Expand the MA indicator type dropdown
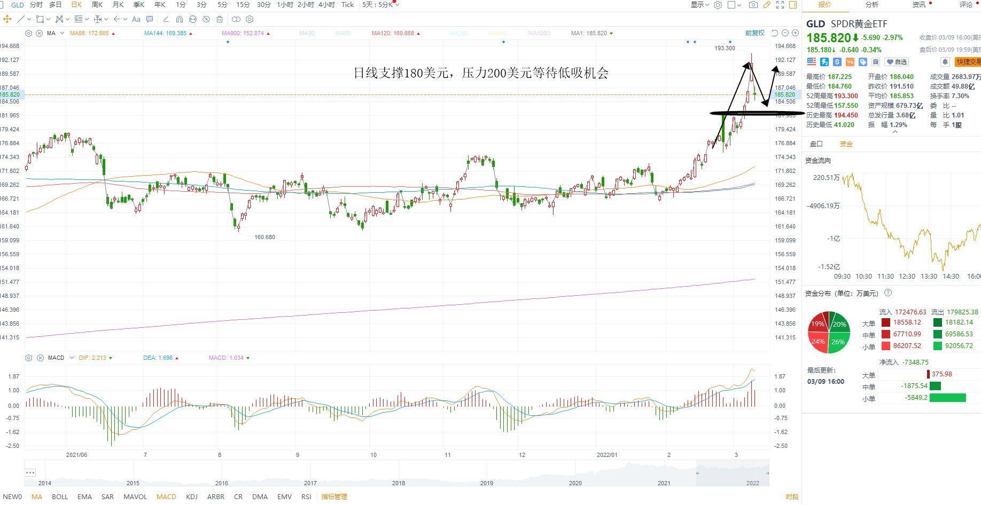This screenshot has height=505, width=981. pos(62,33)
